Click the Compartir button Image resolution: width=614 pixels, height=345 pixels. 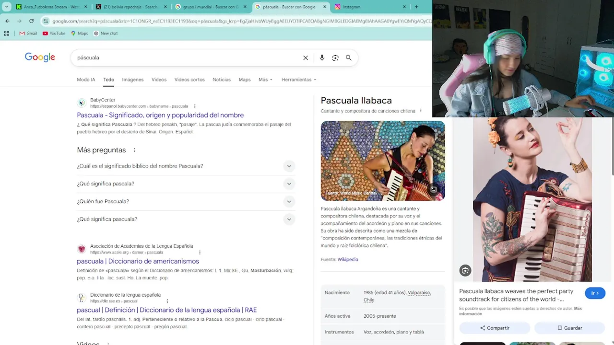[x=495, y=328]
